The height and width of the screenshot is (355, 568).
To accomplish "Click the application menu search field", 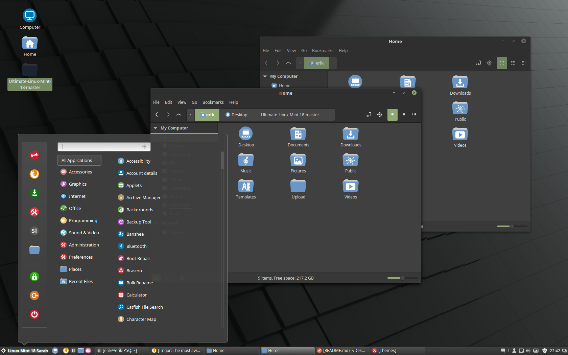I will click(101, 147).
